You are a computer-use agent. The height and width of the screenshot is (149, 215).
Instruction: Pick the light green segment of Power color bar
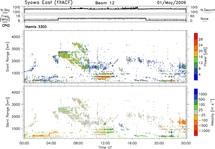(196, 59)
